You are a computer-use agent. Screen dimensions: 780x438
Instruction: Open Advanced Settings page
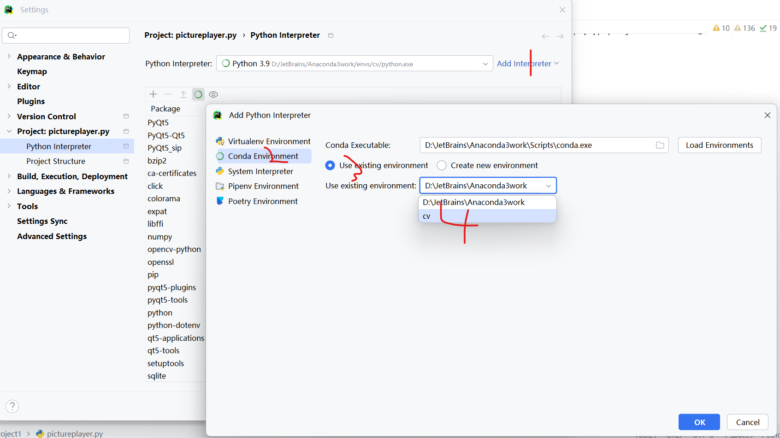(52, 236)
